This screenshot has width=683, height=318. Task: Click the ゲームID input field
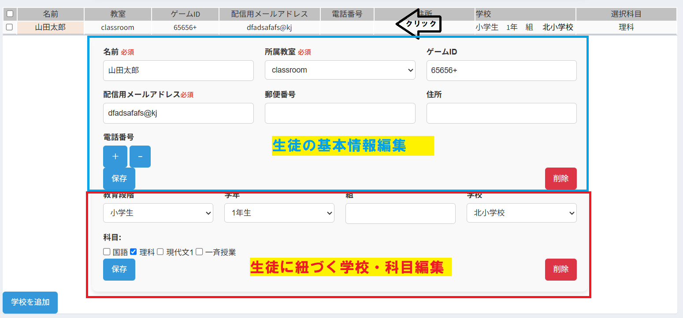pos(501,70)
